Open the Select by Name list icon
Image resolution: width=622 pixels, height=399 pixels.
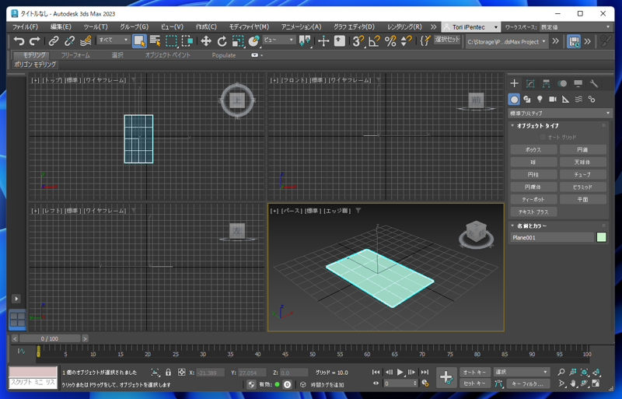(155, 41)
